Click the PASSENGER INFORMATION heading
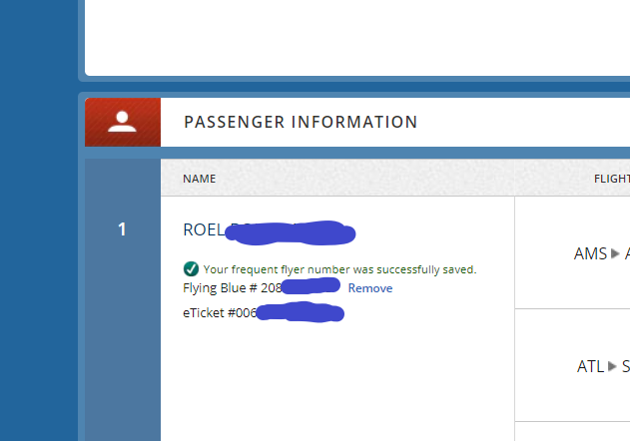This screenshot has width=630, height=441. click(301, 122)
